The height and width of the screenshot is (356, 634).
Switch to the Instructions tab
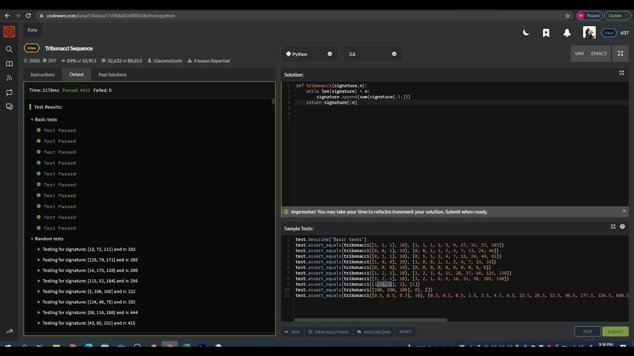[43, 75]
